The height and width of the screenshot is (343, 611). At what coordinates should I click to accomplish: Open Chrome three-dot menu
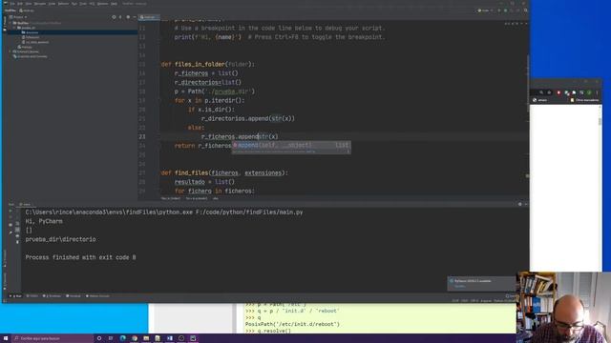(597, 92)
